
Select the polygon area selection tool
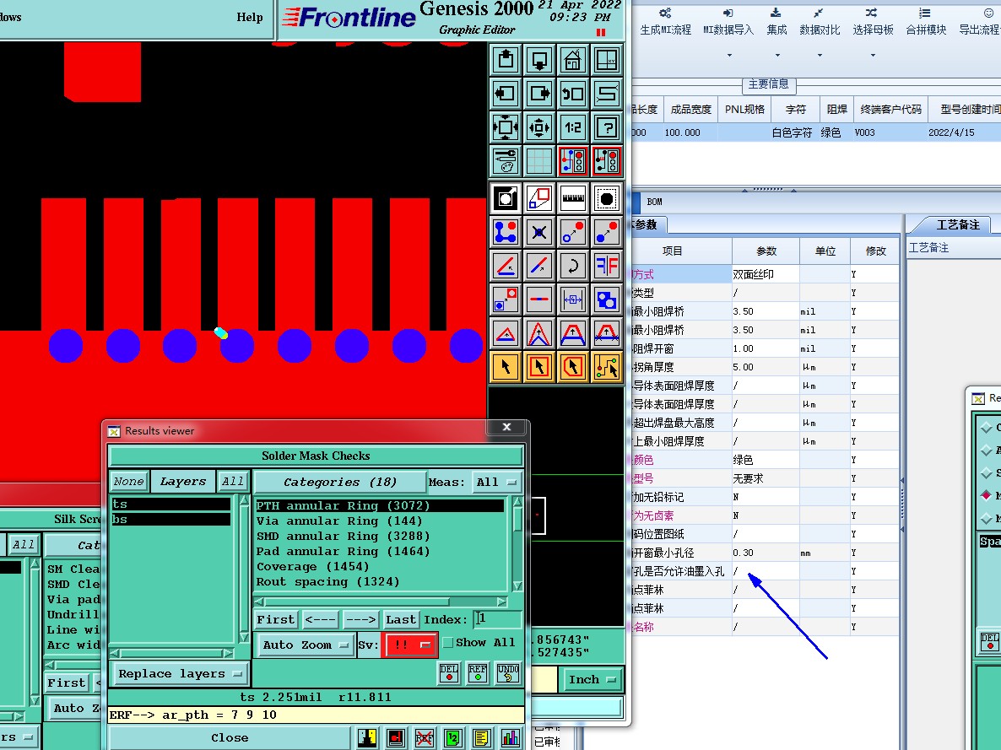(x=572, y=367)
